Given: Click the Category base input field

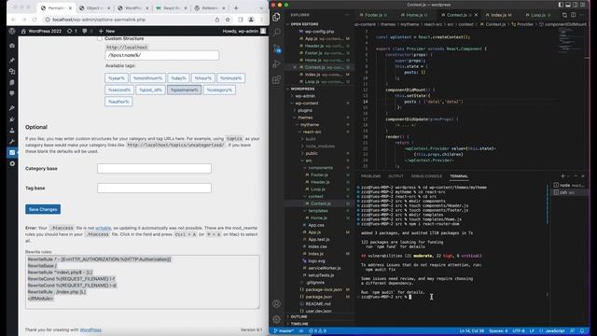Looking at the screenshot, I should [154, 168].
